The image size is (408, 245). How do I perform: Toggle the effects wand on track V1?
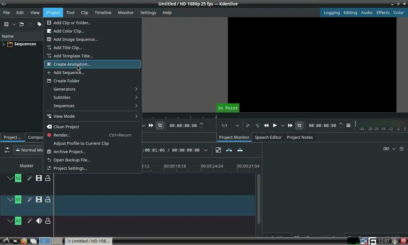30,199
